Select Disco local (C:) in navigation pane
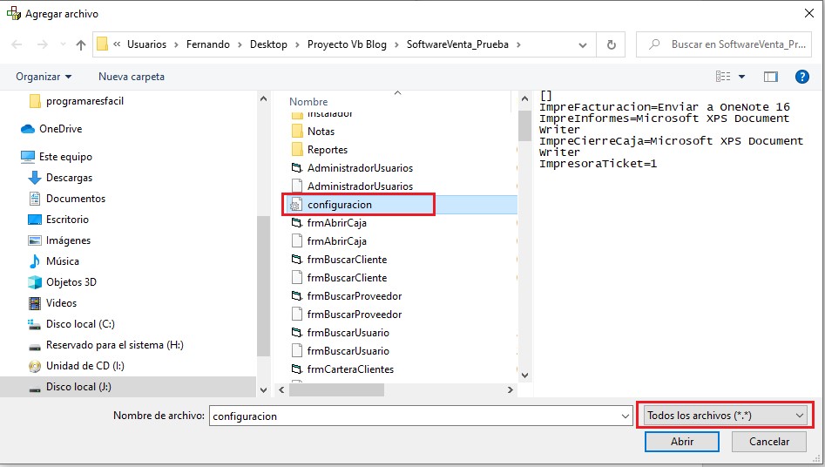Image resolution: width=825 pixels, height=467 pixels. coord(79,324)
